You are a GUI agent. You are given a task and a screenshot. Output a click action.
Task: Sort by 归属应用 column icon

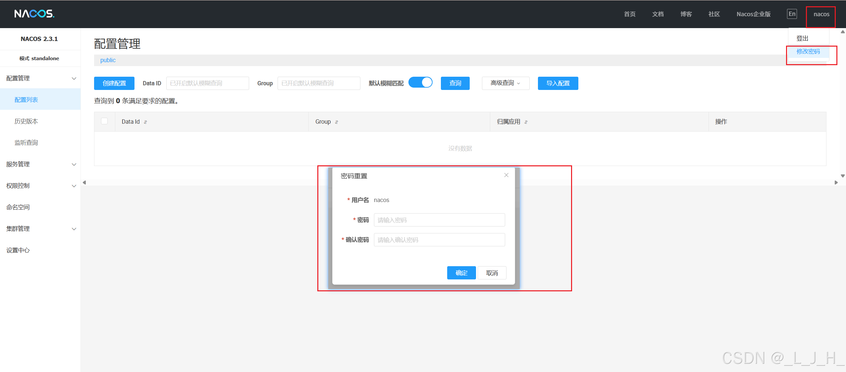(x=526, y=122)
